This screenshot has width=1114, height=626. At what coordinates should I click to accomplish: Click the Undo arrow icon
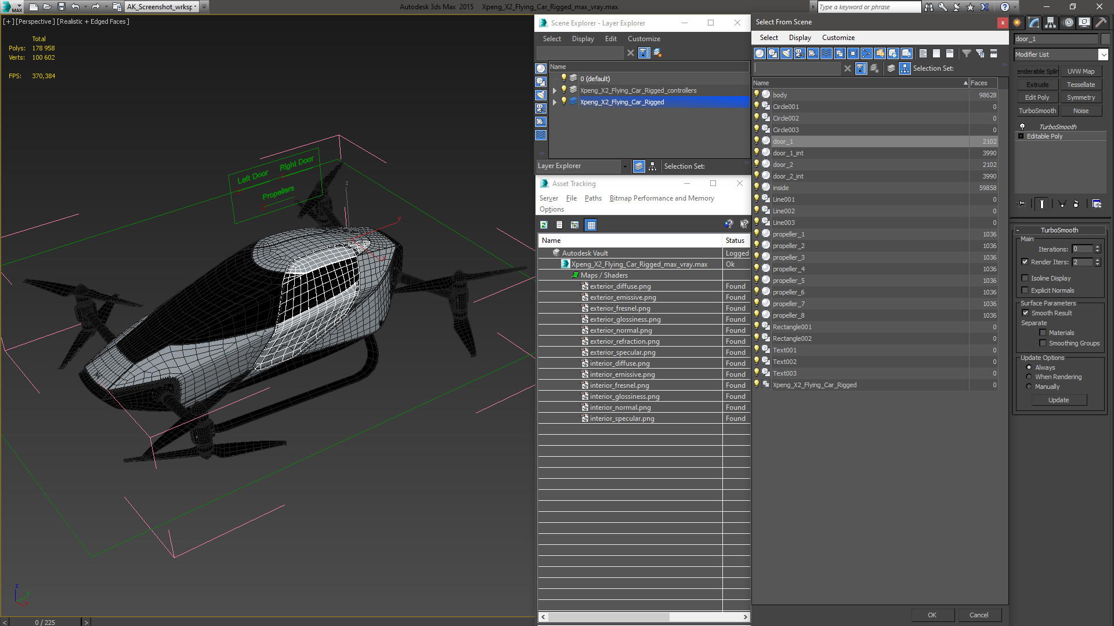click(x=75, y=7)
